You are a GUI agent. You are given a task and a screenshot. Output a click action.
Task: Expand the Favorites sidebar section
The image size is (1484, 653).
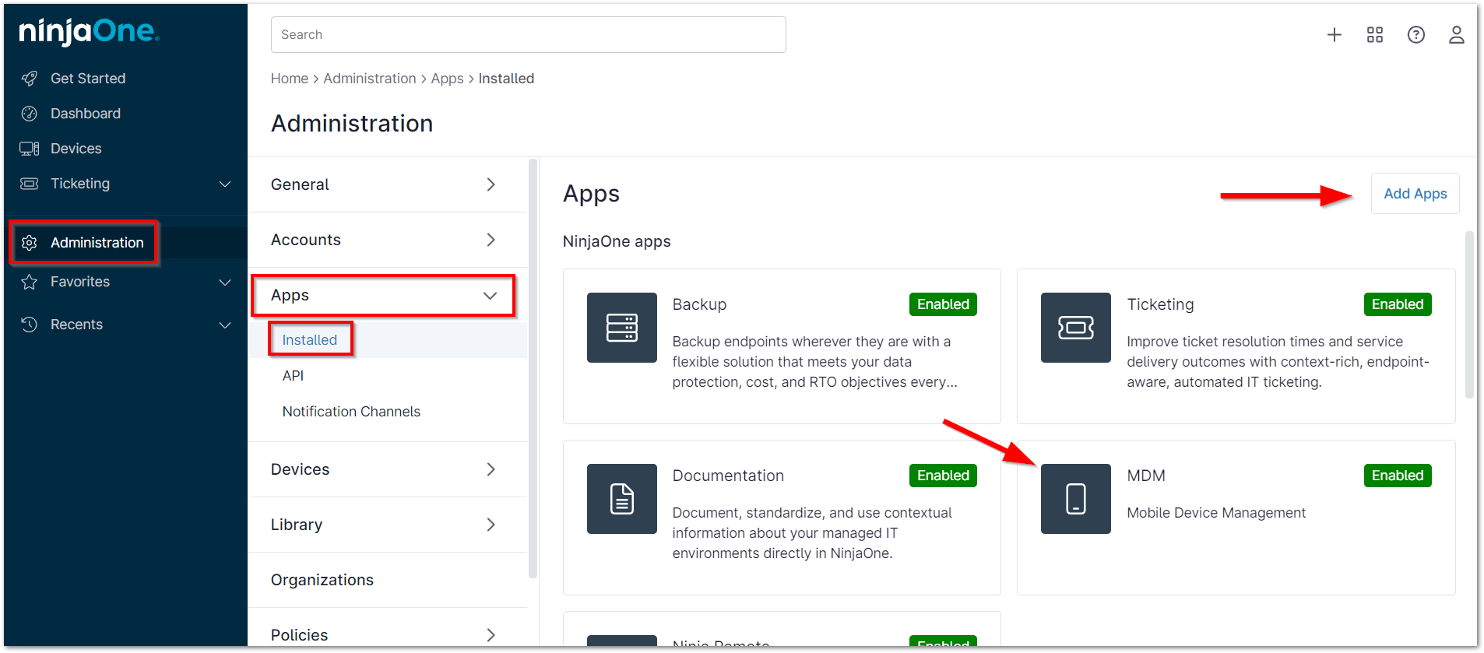pyautogui.click(x=225, y=283)
